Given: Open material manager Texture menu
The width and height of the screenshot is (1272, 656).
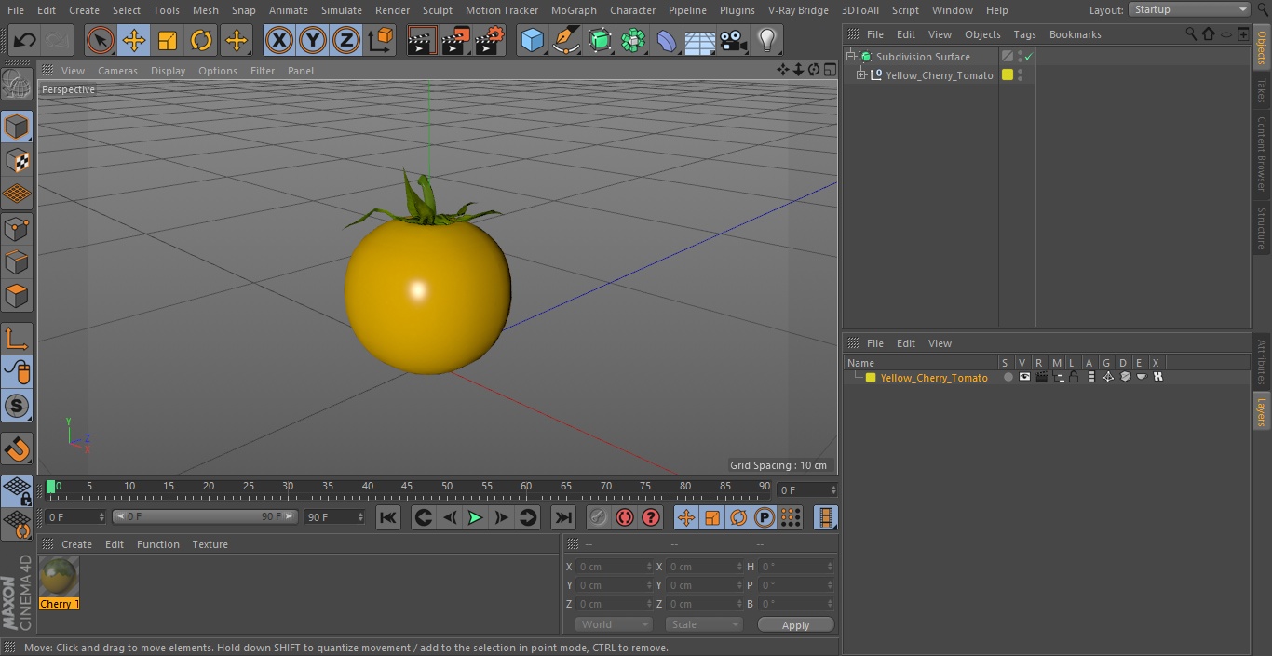Looking at the screenshot, I should click(x=210, y=544).
